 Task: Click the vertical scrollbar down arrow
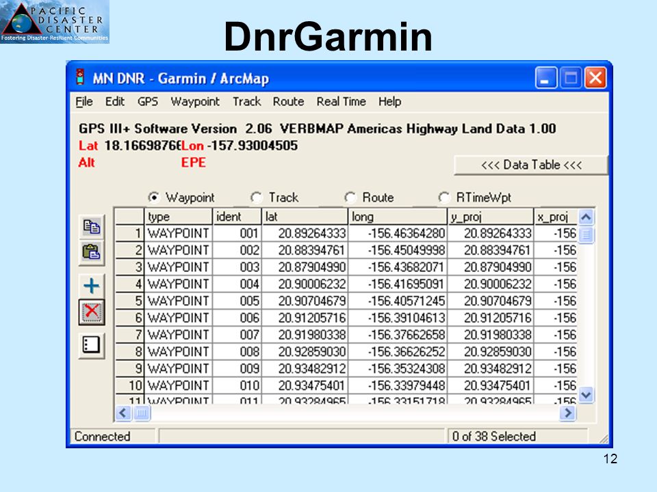(x=586, y=394)
